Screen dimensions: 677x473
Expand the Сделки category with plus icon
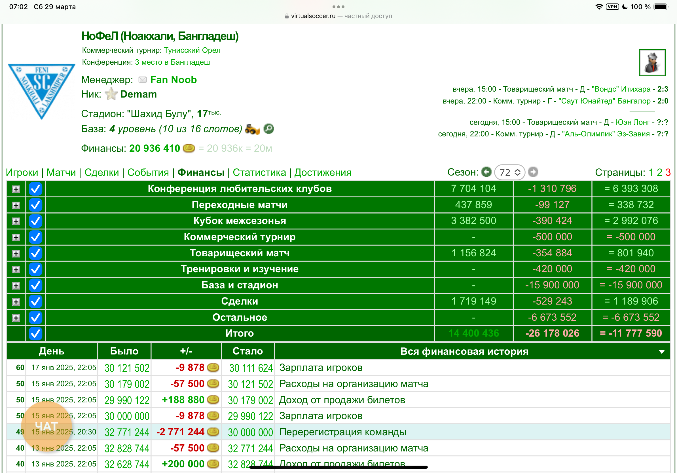coord(16,302)
